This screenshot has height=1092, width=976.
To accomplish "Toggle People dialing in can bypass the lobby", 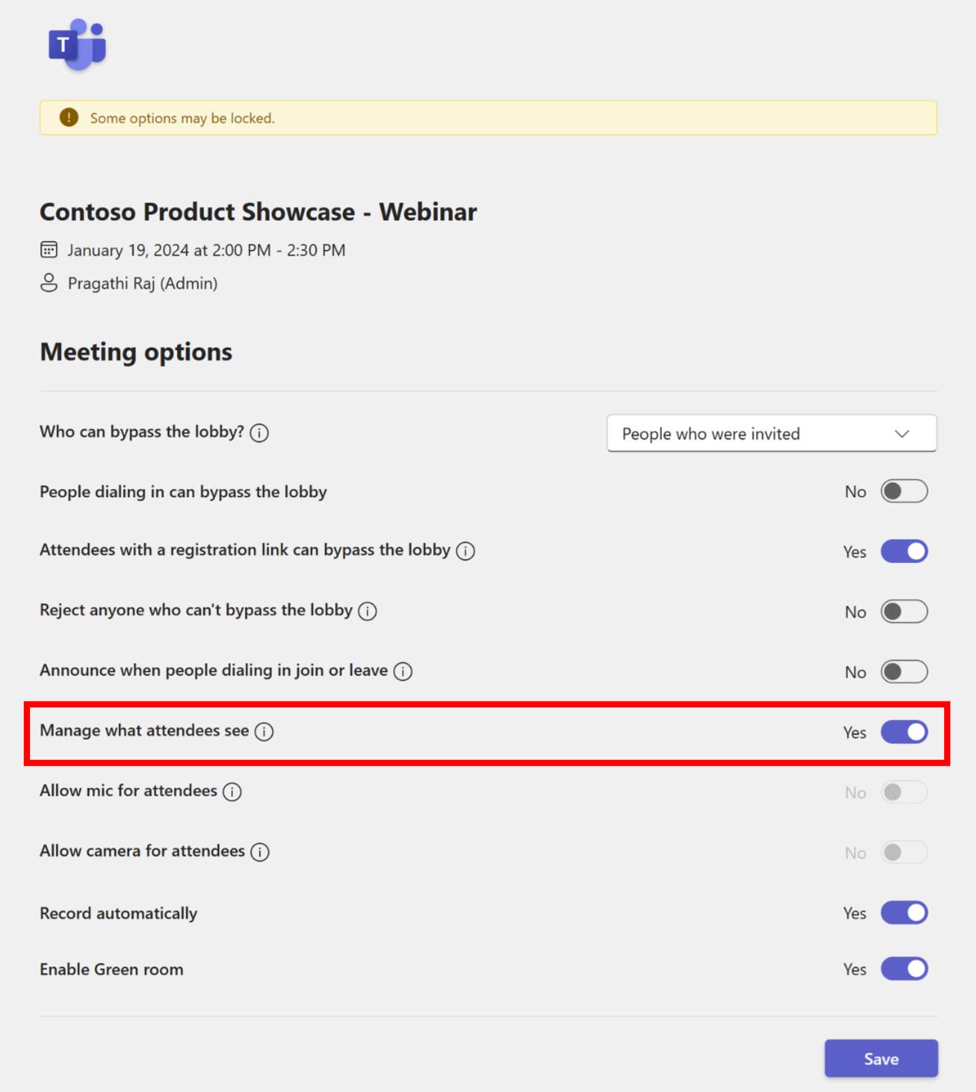I will pos(904,491).
